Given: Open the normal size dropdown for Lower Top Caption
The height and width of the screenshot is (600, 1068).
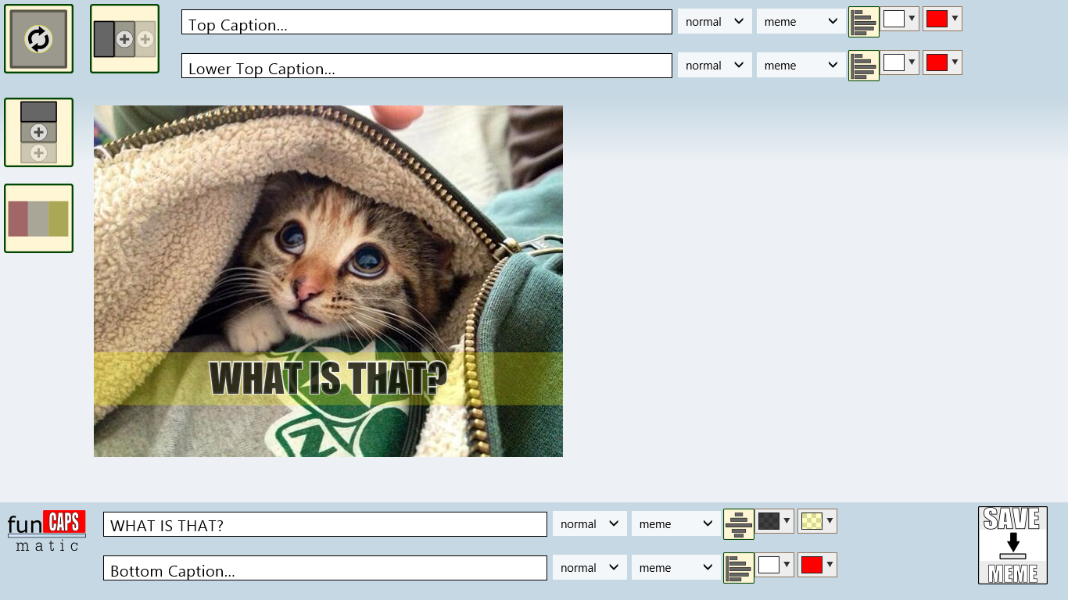Looking at the screenshot, I should [714, 65].
